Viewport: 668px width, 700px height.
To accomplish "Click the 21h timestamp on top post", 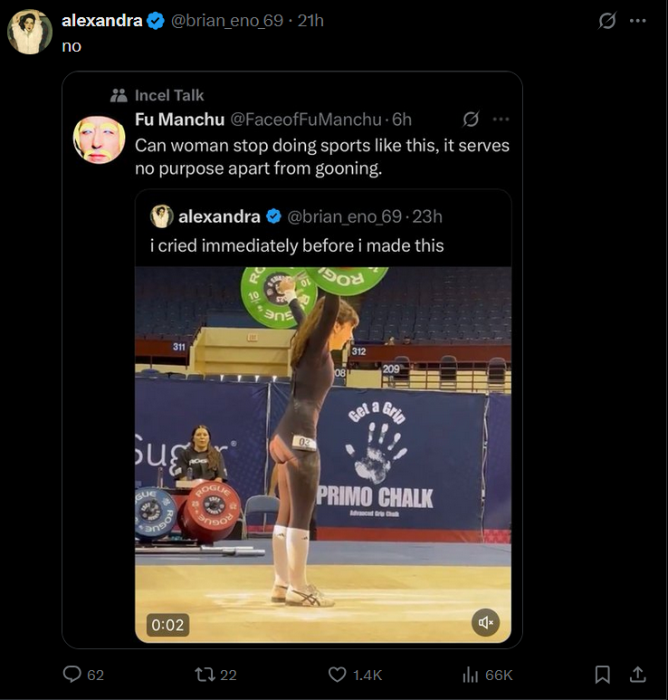I will pyautogui.click(x=310, y=20).
